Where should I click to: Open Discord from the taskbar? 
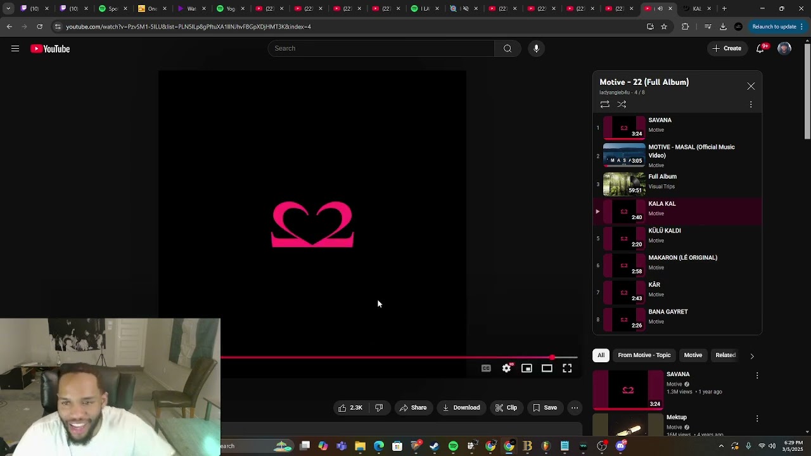tap(620, 446)
